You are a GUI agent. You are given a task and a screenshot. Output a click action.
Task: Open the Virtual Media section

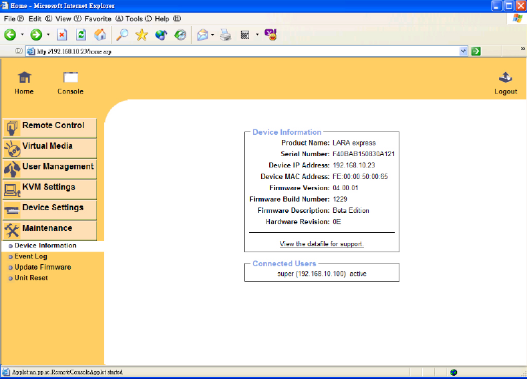coord(49,148)
